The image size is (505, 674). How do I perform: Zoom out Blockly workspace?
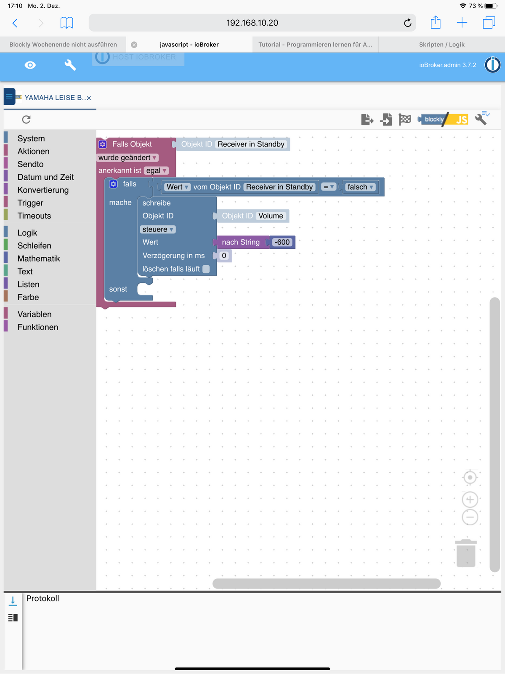click(x=470, y=517)
